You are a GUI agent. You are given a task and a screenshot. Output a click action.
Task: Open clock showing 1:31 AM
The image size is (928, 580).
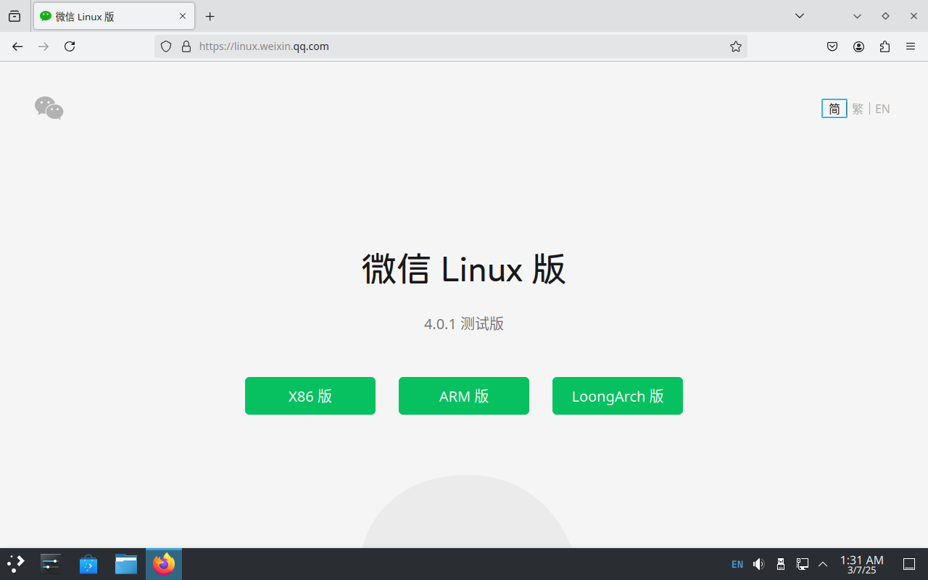coord(862,565)
